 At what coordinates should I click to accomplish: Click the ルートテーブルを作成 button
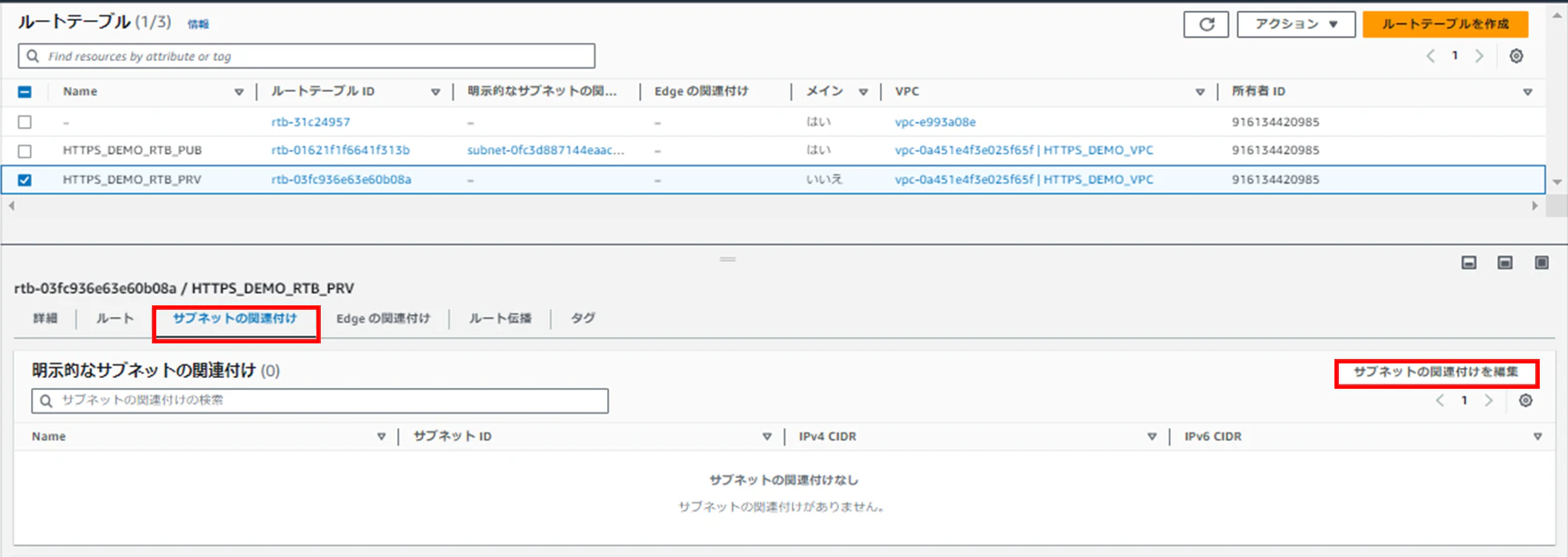click(1445, 25)
